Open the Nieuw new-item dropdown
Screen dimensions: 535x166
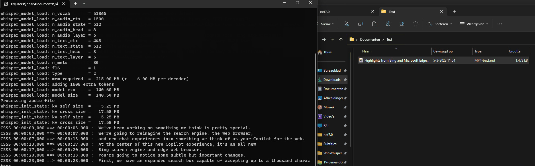click(x=327, y=24)
